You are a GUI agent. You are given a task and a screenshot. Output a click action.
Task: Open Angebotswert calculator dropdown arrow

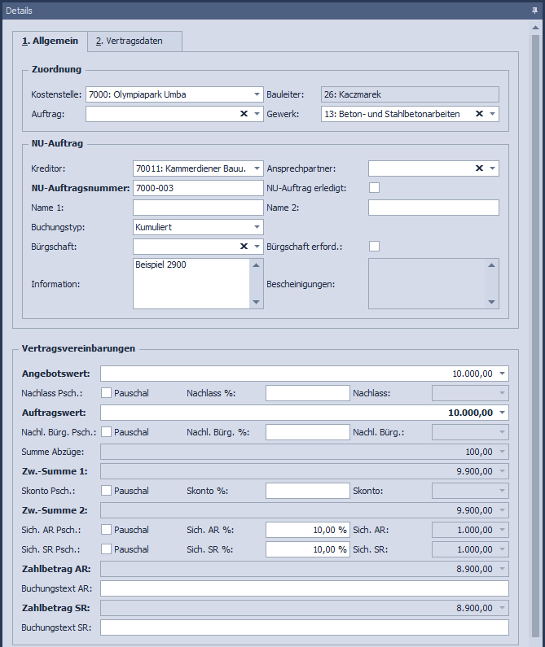click(x=502, y=374)
